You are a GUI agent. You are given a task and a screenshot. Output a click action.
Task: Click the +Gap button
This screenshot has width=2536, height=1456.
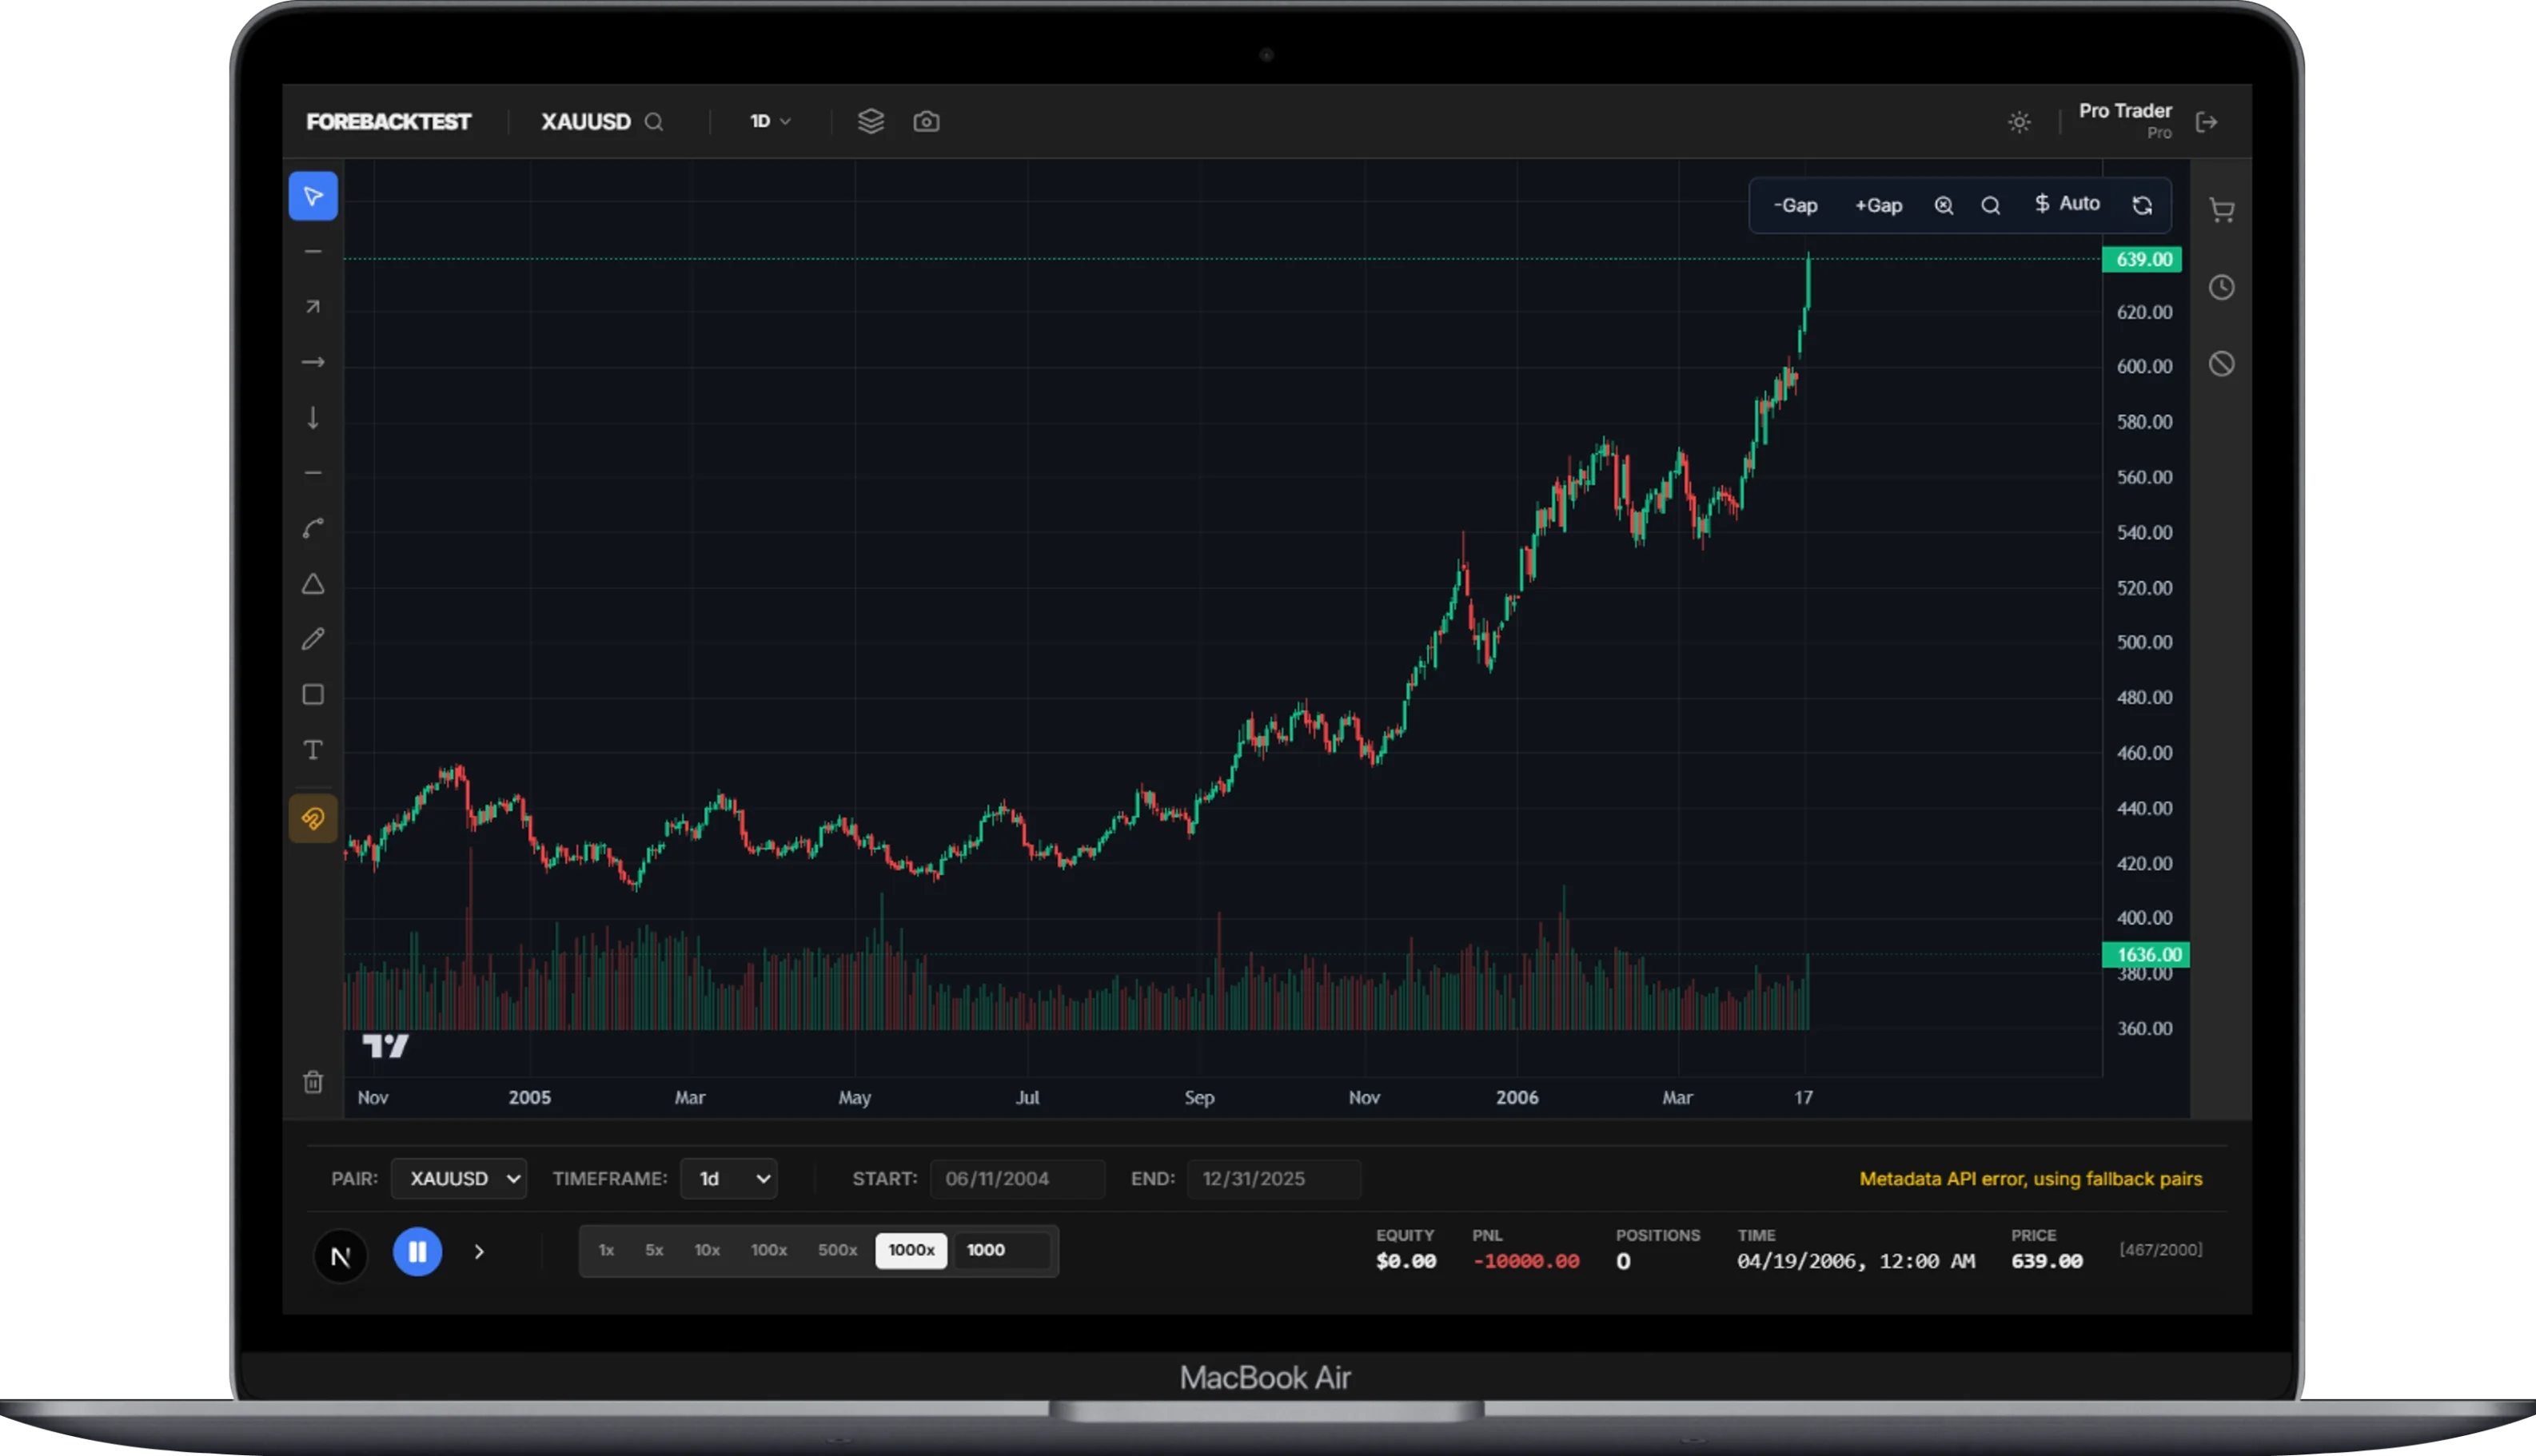click(x=1878, y=204)
